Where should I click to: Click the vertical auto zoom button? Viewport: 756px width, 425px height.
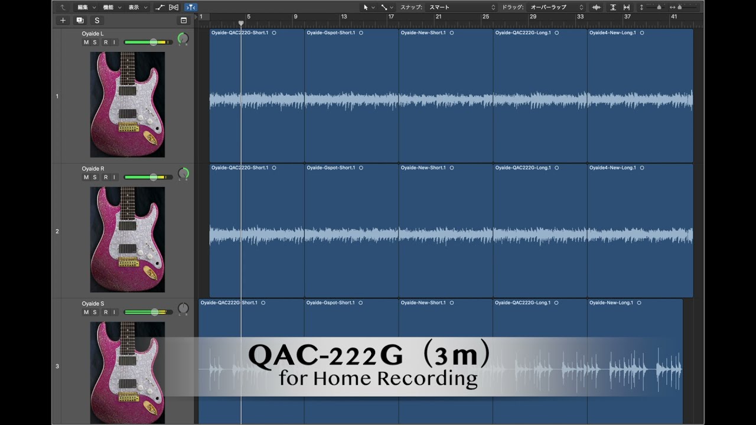click(x=613, y=7)
